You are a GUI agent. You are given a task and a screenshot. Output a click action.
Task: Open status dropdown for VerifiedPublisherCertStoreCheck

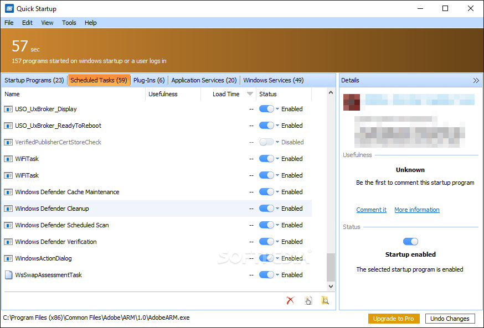pos(277,142)
